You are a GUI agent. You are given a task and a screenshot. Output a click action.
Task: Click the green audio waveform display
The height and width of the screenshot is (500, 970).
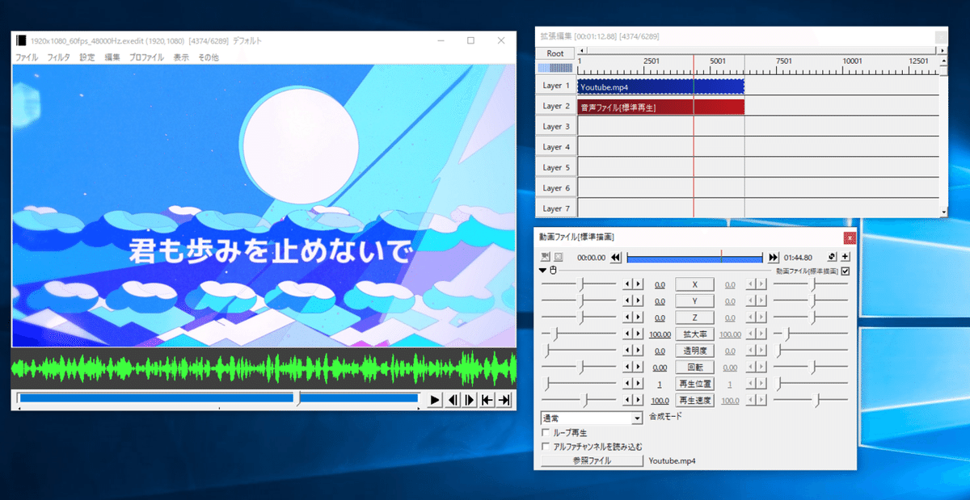[264, 369]
